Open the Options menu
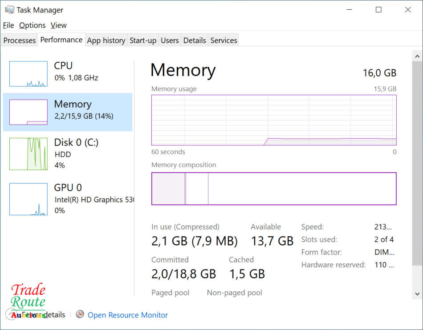423x330 pixels. coord(32,25)
